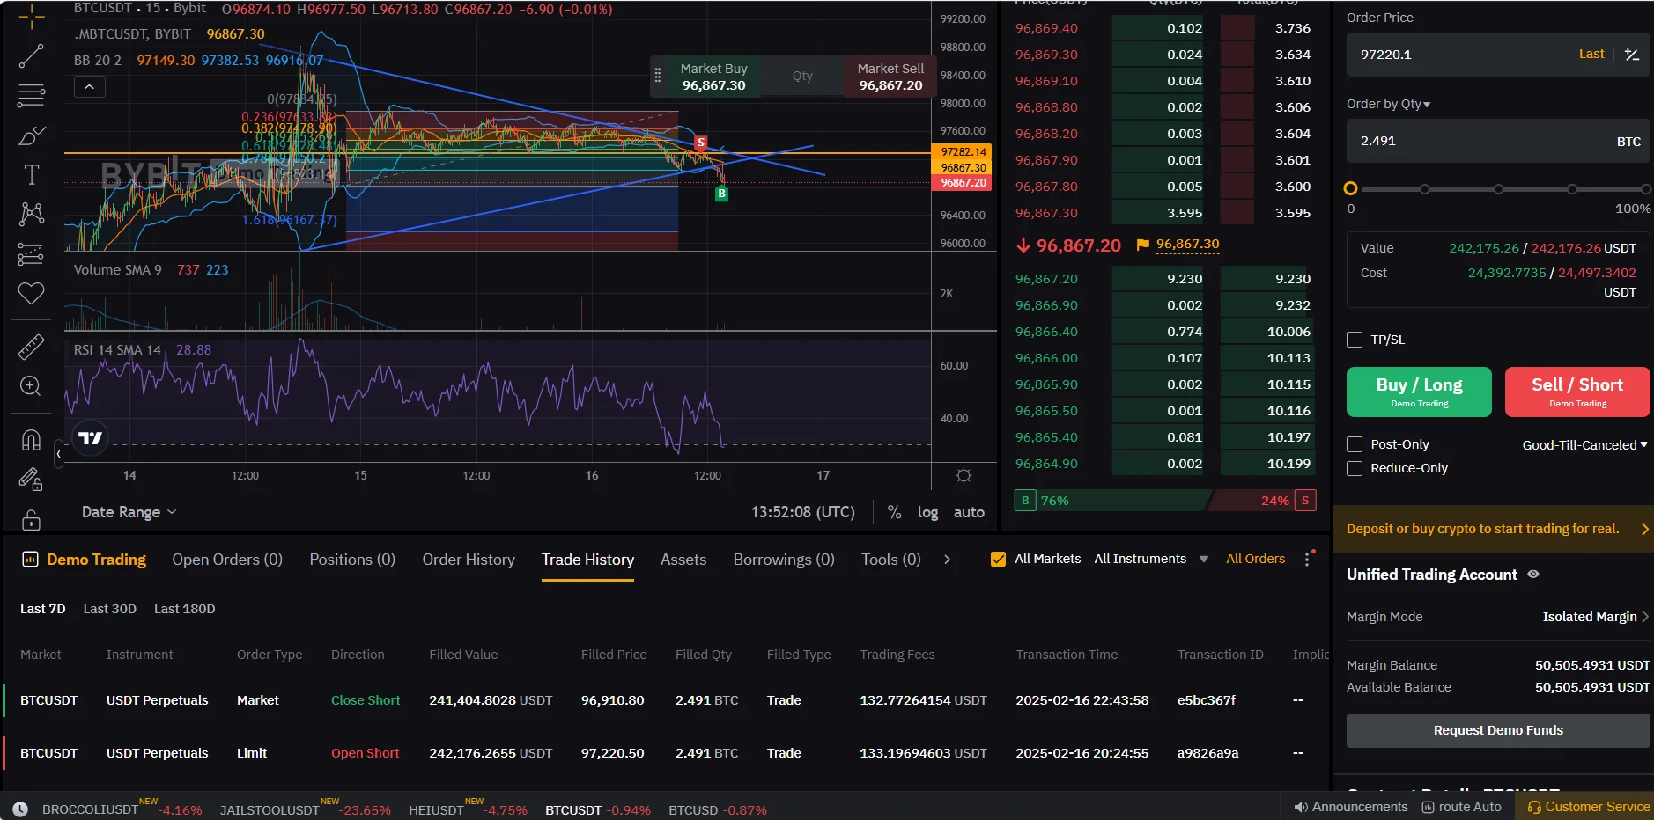
Task: Open the Date Range dropdown
Action: (x=129, y=512)
